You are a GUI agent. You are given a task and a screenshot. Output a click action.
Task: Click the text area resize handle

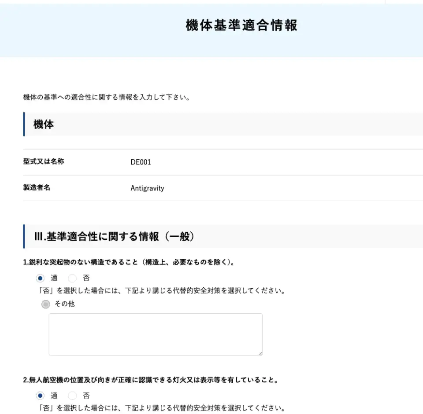[260, 353]
